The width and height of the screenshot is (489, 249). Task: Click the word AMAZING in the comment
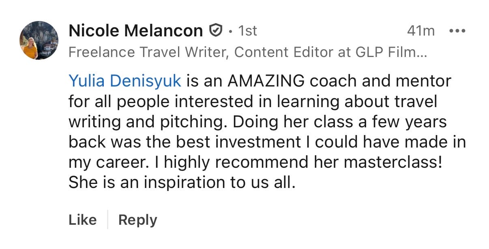266,81
